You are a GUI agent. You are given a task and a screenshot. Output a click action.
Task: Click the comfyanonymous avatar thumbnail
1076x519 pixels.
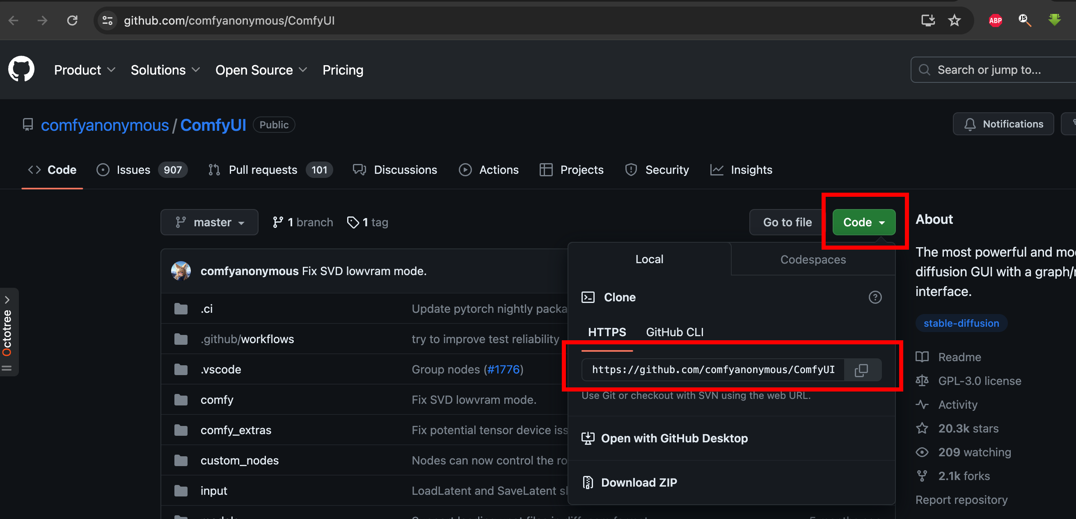tap(181, 271)
